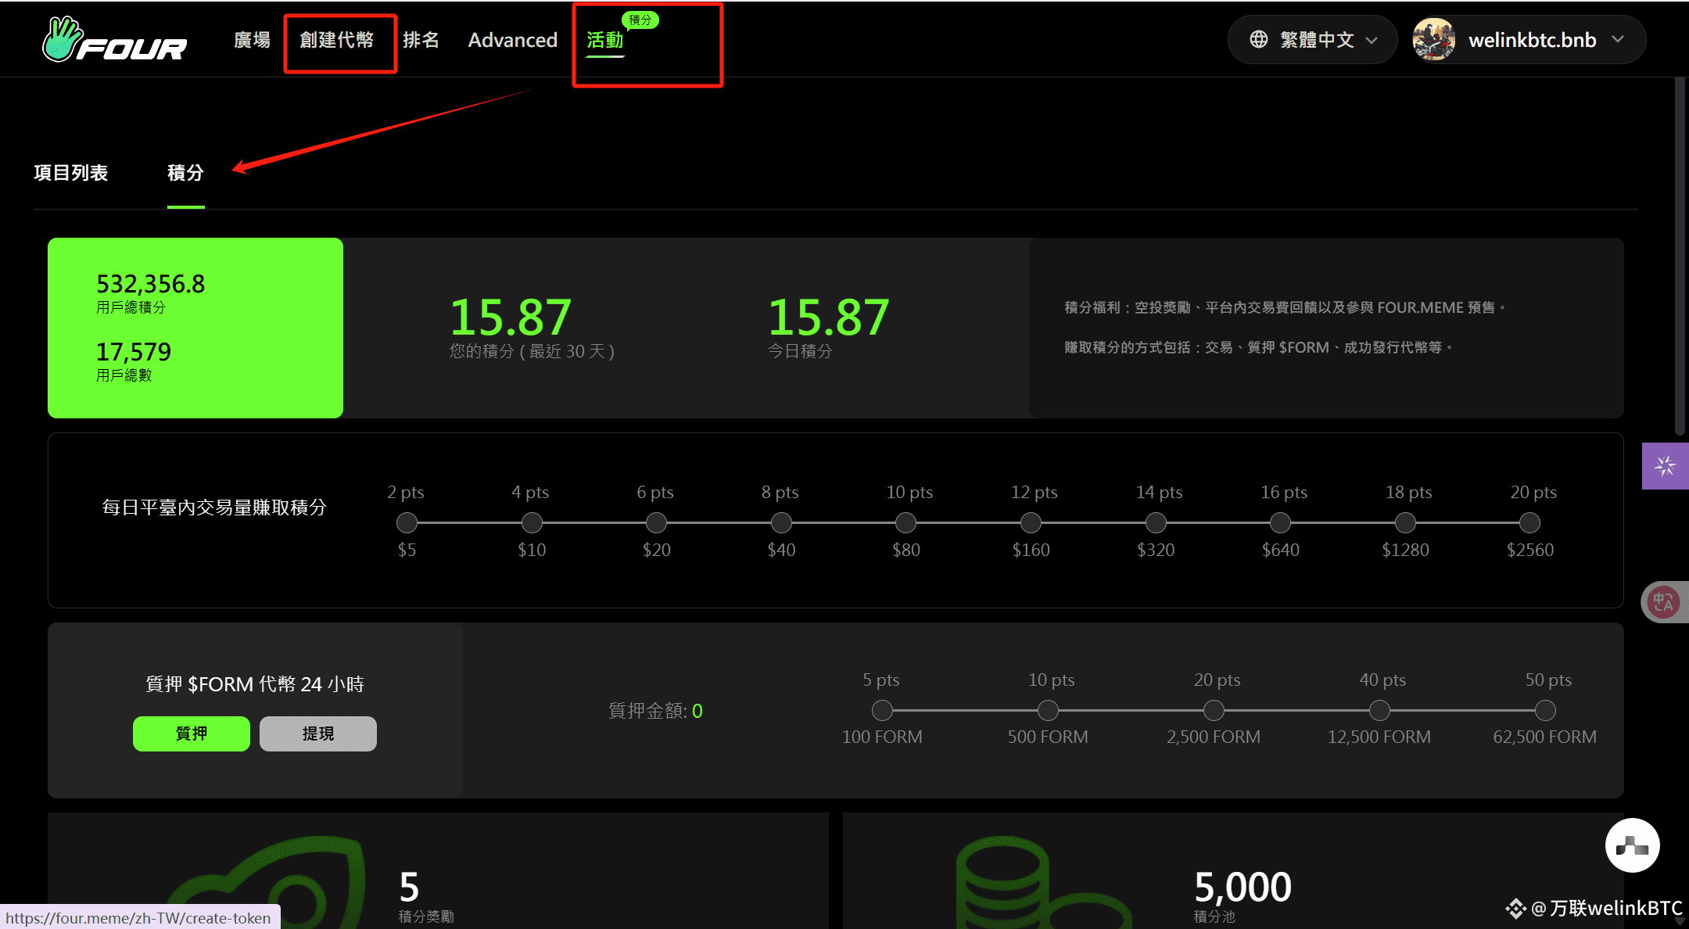Click the $80 trading volume slider node
1689x929 pixels.
[x=905, y=522]
